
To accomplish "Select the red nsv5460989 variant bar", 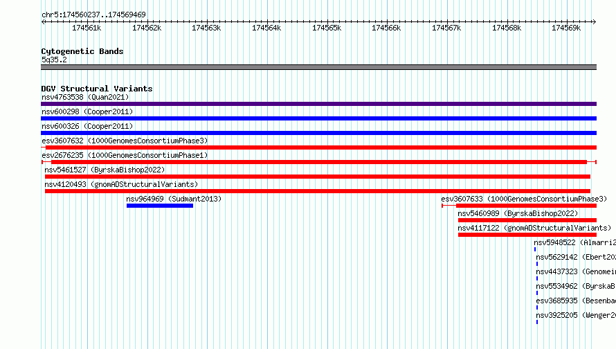I will point(527,220).
